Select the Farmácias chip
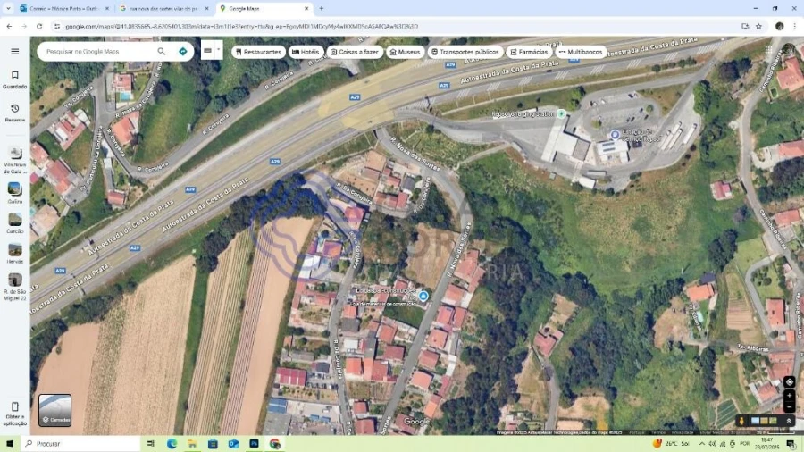804x452 pixels. click(x=529, y=52)
